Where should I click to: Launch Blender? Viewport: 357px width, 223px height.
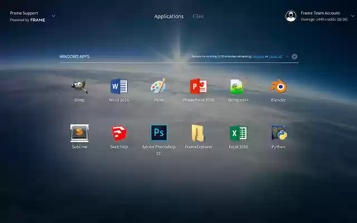[x=278, y=86]
